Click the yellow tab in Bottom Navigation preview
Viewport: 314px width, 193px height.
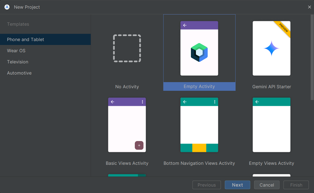pos(199,148)
